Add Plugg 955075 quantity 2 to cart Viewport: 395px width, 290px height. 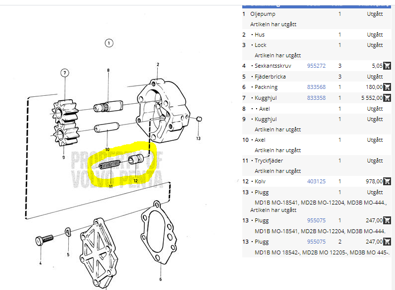tap(387, 242)
